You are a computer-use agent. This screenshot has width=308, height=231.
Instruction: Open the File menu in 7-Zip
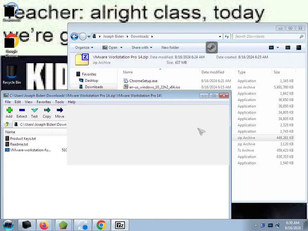(8, 102)
